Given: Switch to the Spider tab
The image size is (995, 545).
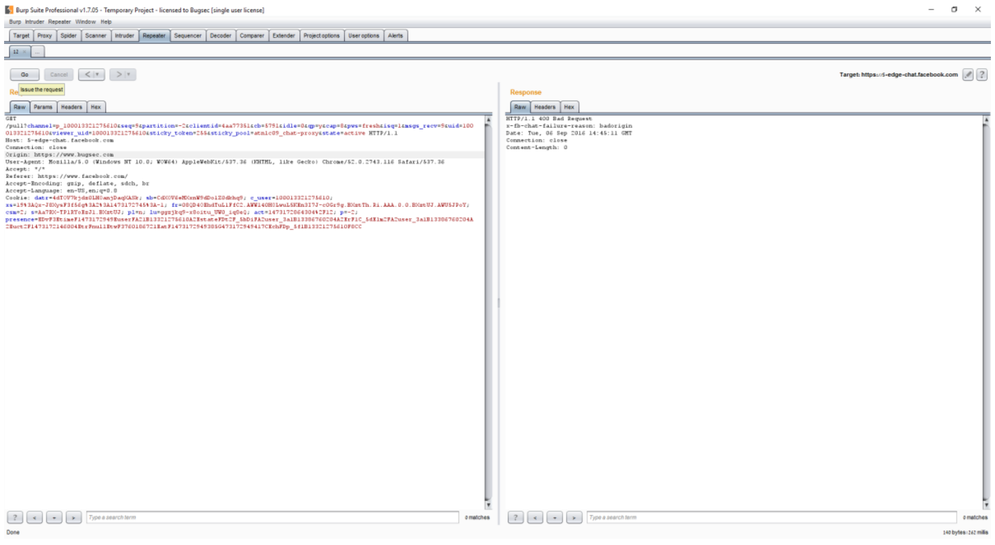Looking at the screenshot, I should pyautogui.click(x=69, y=36).
